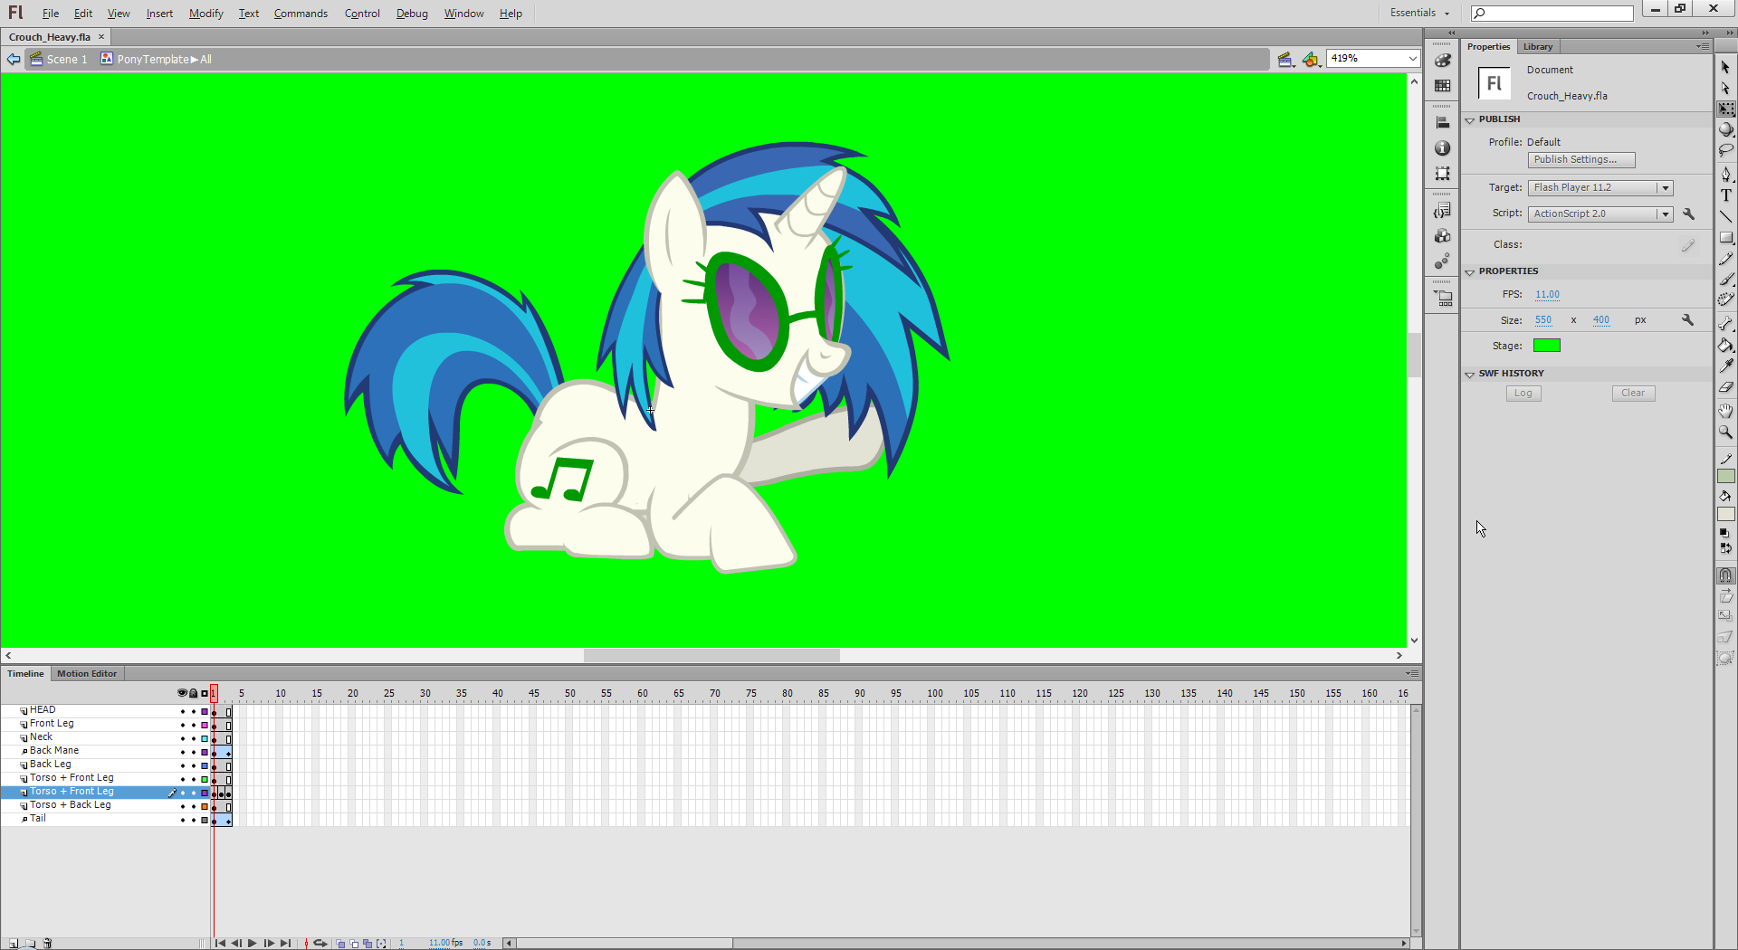Play the timeline animation
The height and width of the screenshot is (950, 1738).
click(x=253, y=943)
